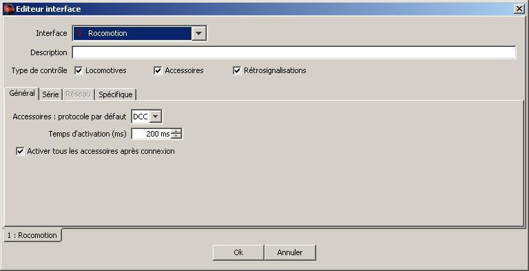This screenshot has width=529, height=271.
Task: Click the locomotive app icon in title bar
Action: [8, 9]
